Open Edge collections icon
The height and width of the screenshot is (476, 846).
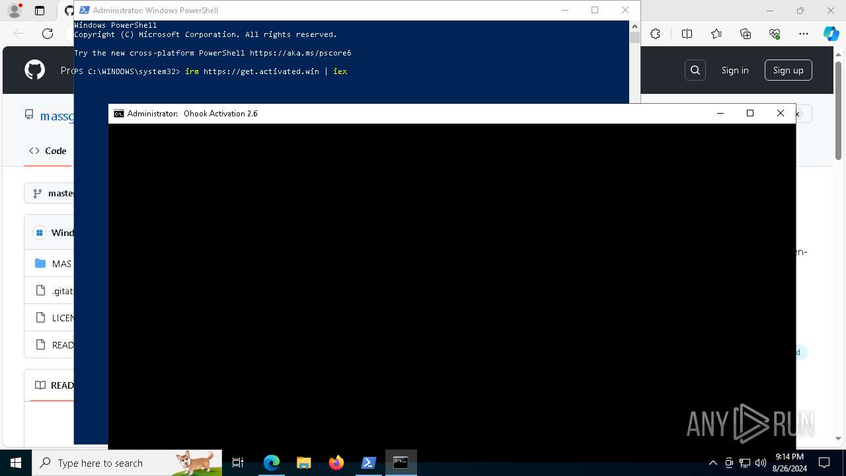click(x=746, y=34)
